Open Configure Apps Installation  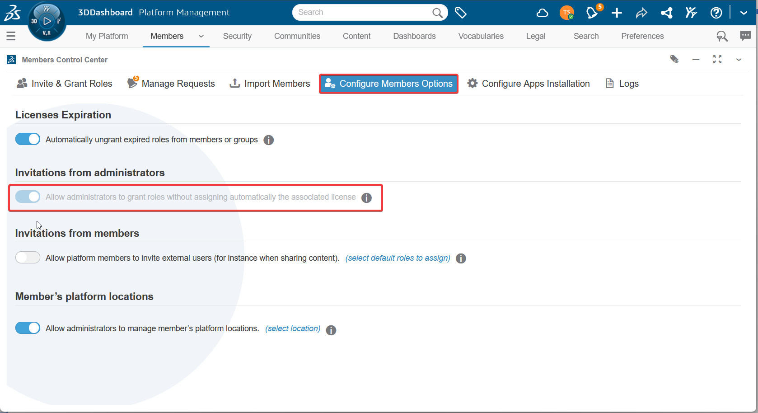529,84
